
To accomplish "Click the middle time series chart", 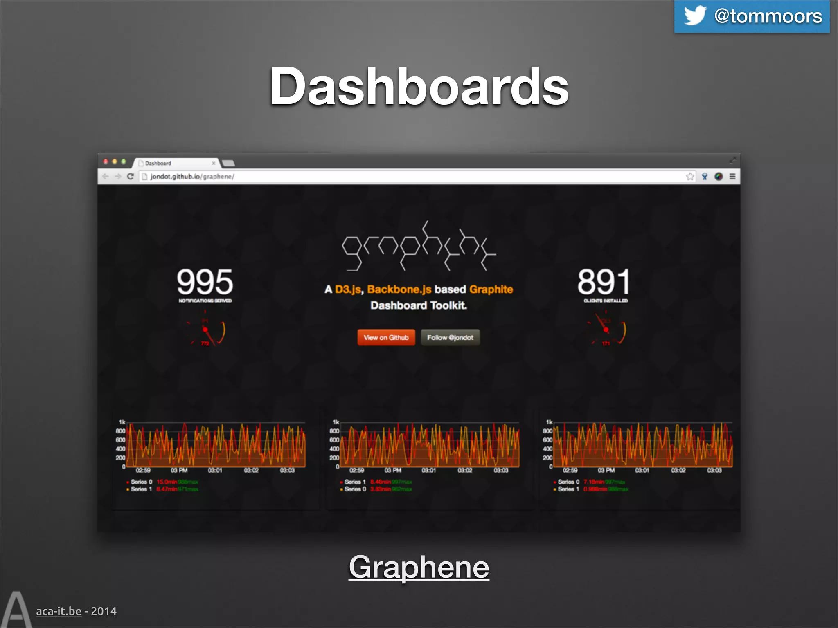I will pos(430,445).
